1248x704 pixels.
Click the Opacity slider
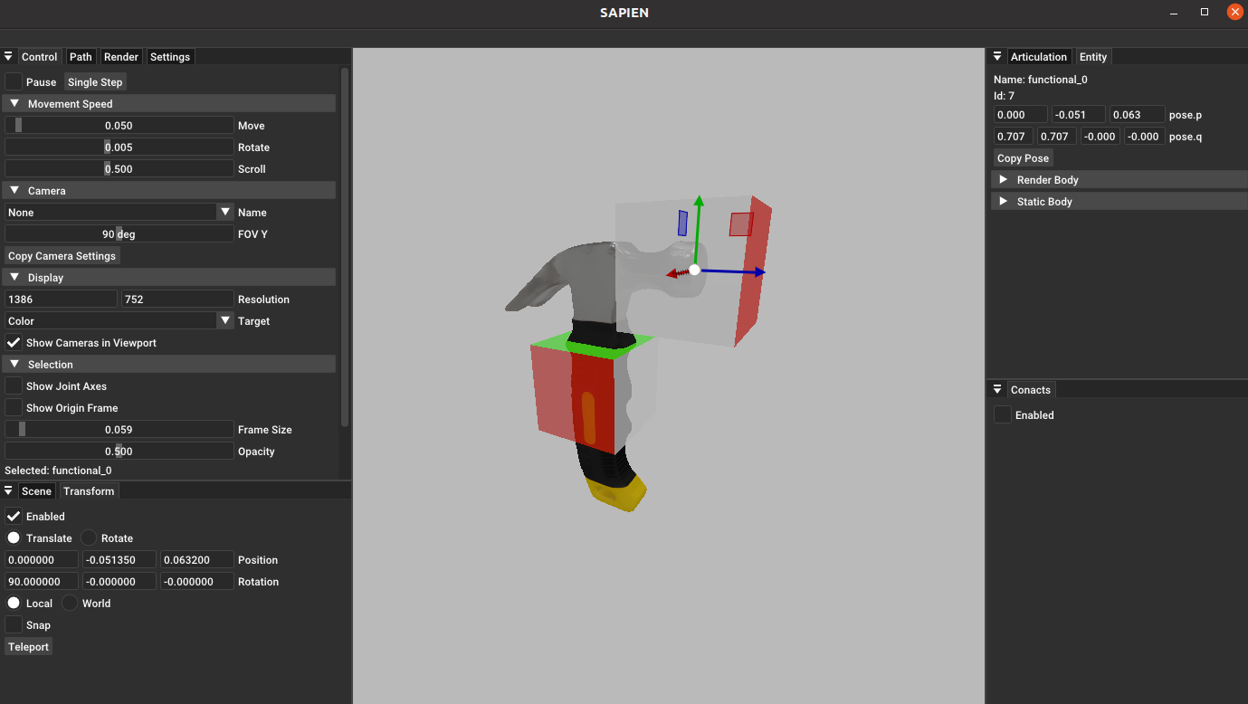click(x=119, y=451)
